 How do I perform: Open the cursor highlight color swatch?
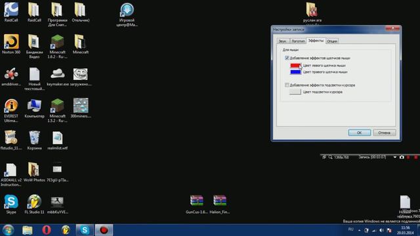coord(295,92)
